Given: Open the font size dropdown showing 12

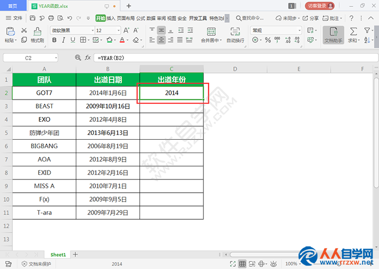Looking at the screenshot, I should (x=118, y=30).
